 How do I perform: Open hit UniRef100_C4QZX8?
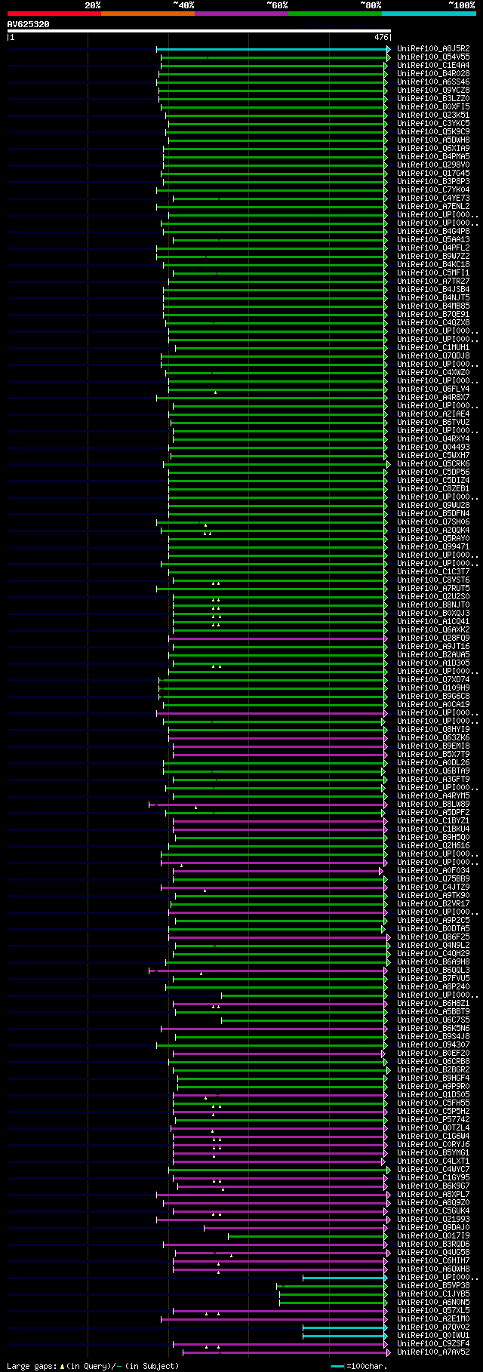pos(433,322)
